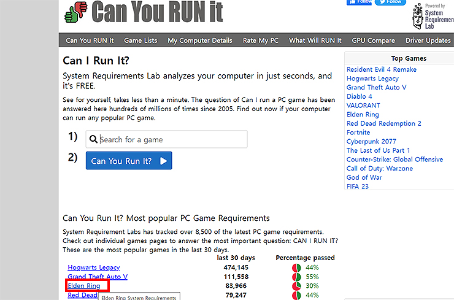The width and height of the screenshot is (454, 300).
Task: Click the 'Percentage passed' column header
Action: 305,258
